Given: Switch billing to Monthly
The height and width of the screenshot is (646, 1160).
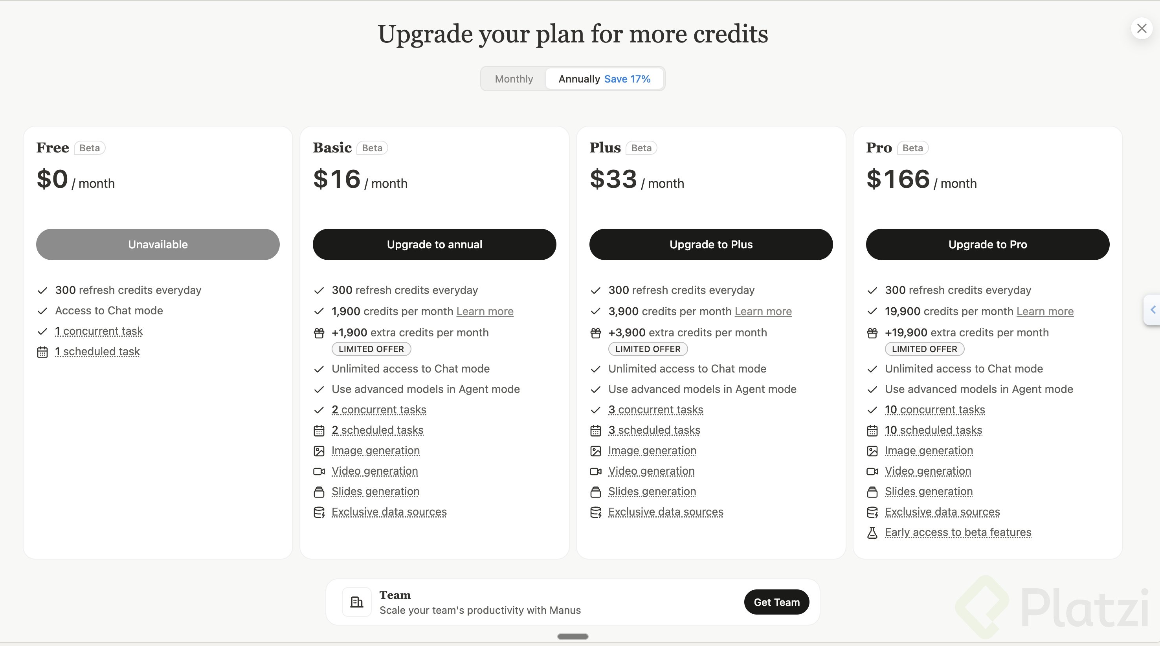Looking at the screenshot, I should pos(514,79).
